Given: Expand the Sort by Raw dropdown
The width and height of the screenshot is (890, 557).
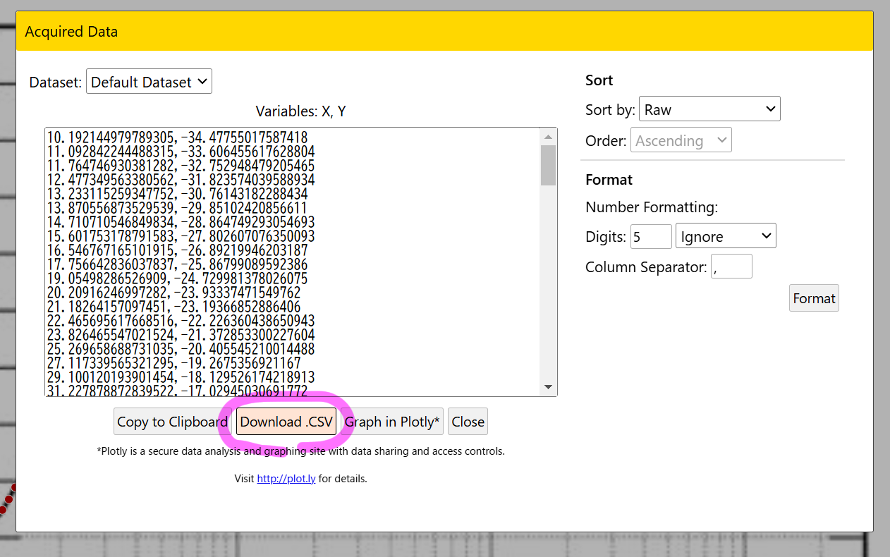Looking at the screenshot, I should pyautogui.click(x=709, y=109).
